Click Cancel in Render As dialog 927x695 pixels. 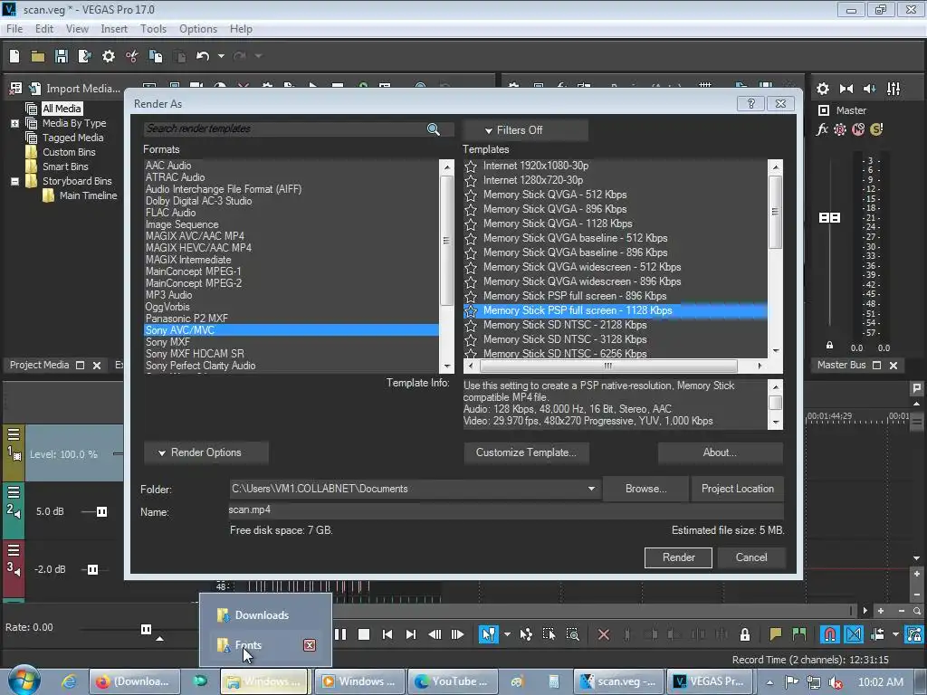750,557
